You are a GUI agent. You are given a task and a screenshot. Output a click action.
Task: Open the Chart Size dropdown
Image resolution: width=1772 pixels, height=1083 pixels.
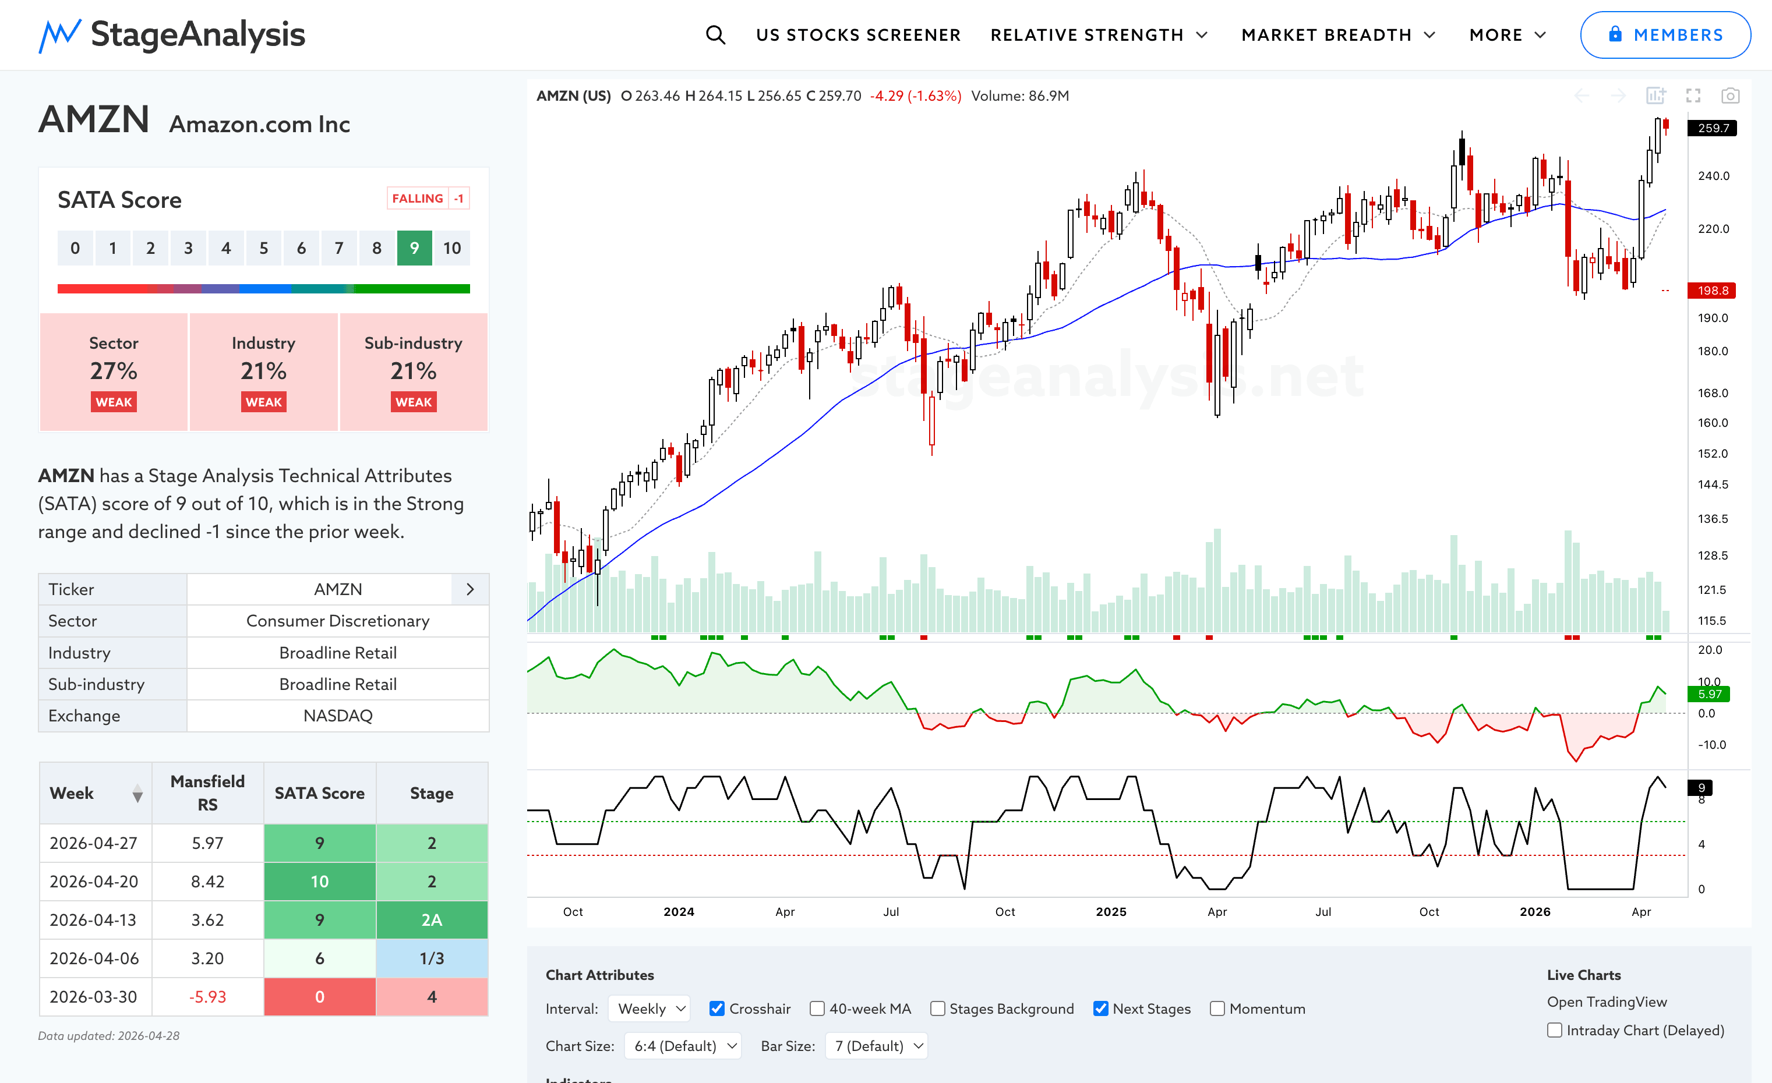[683, 1046]
